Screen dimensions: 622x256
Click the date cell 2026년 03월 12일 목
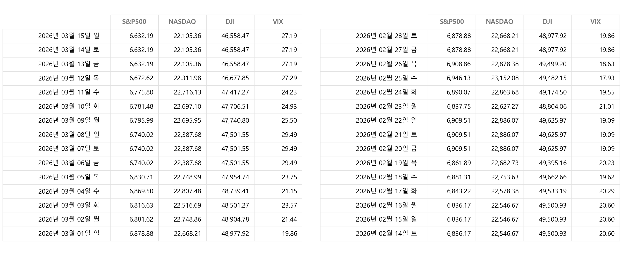[x=69, y=78]
